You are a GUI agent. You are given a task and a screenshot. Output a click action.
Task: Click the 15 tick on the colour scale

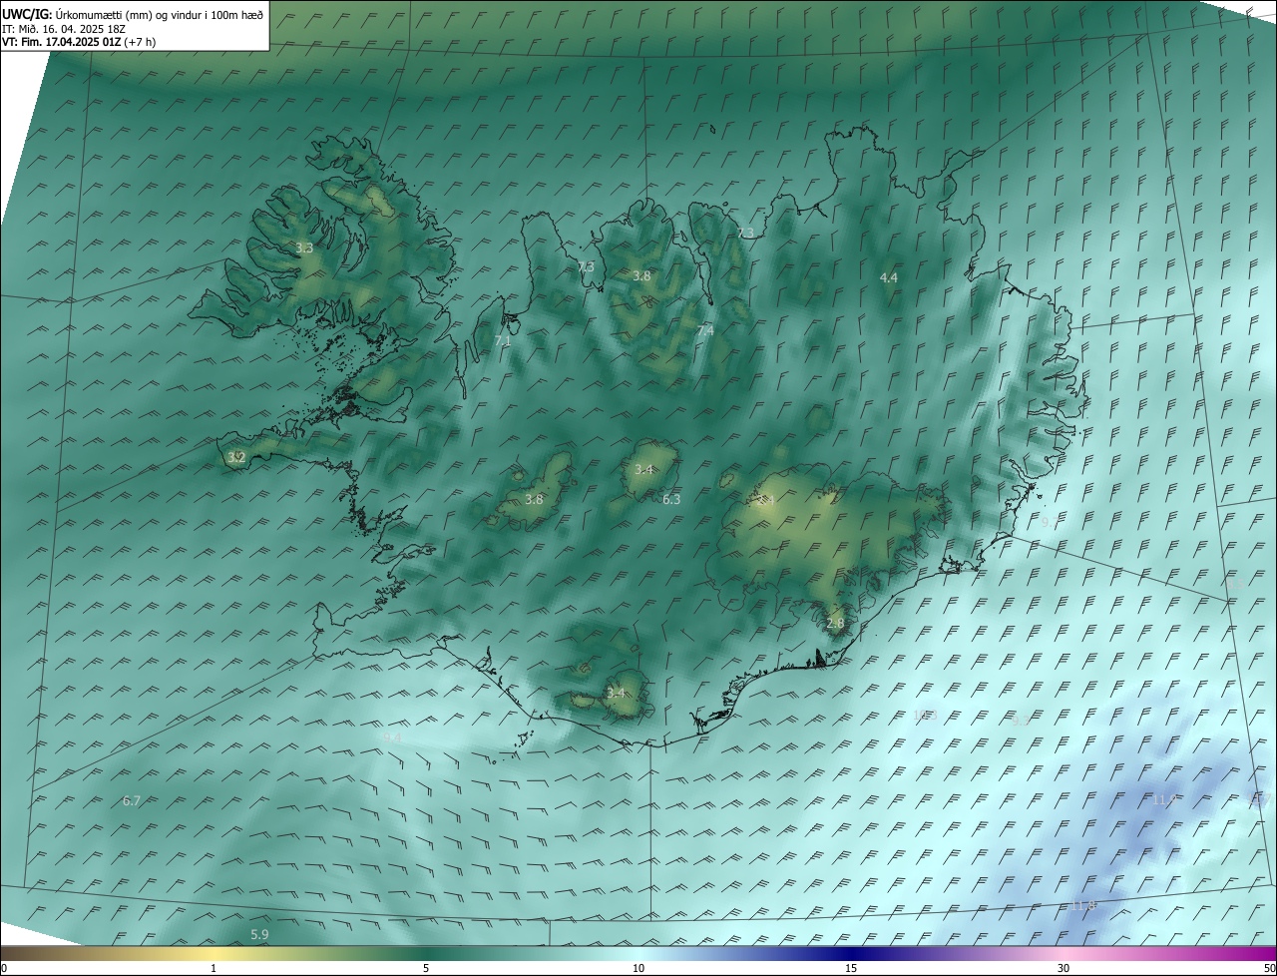point(851,969)
